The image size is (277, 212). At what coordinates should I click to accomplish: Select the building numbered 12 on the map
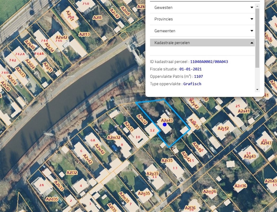tap(152, 130)
